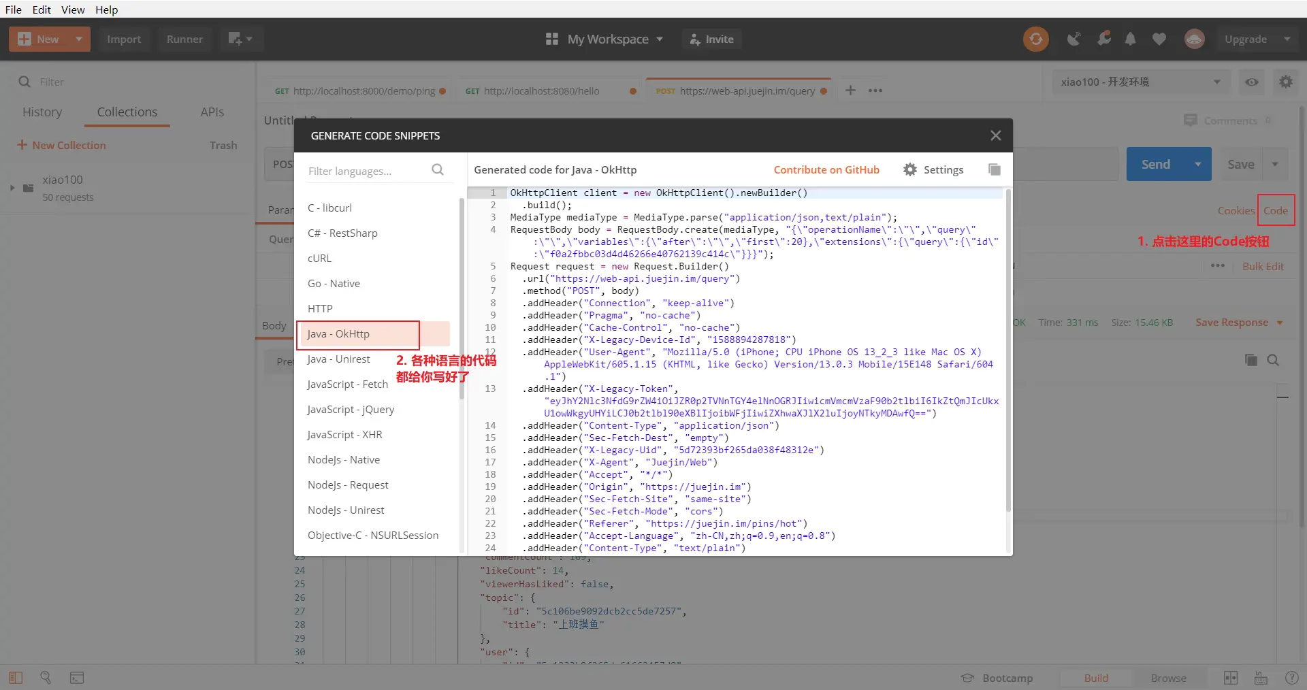Open the localhost:8000/demo/ping request tab

coord(360,91)
